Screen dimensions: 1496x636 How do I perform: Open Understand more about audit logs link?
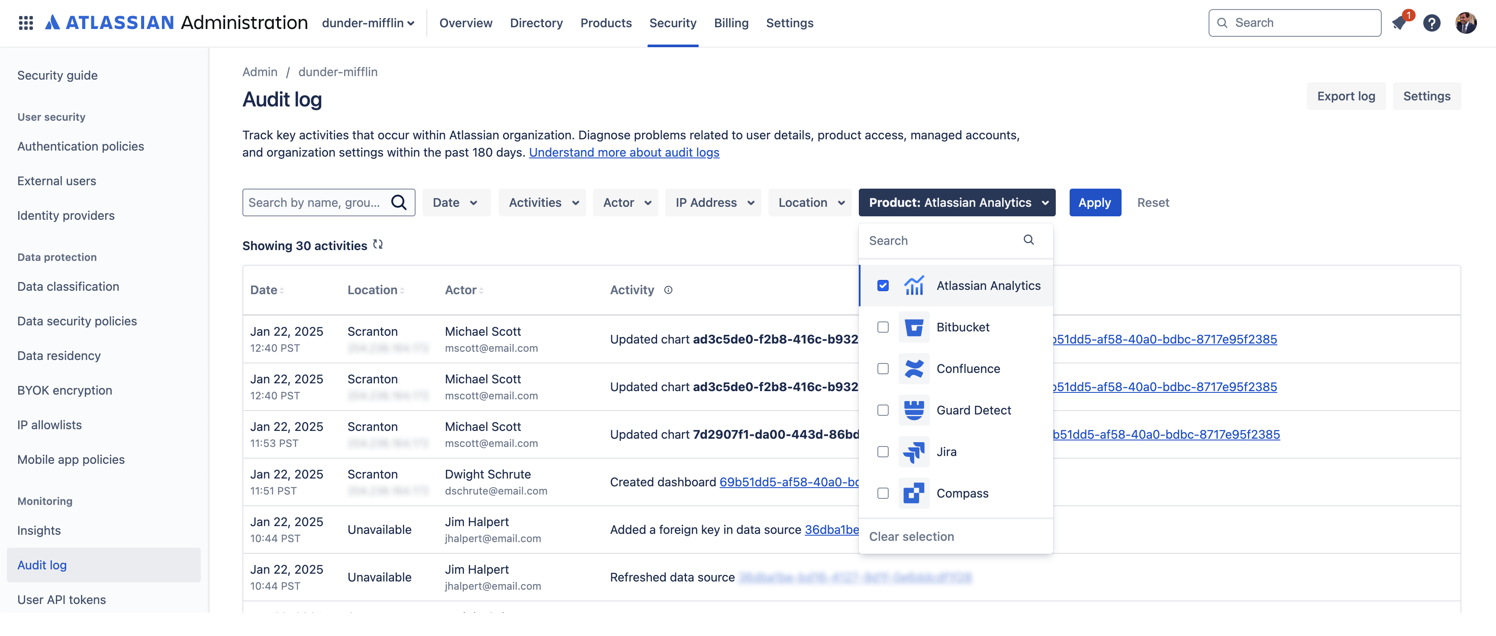[624, 153]
